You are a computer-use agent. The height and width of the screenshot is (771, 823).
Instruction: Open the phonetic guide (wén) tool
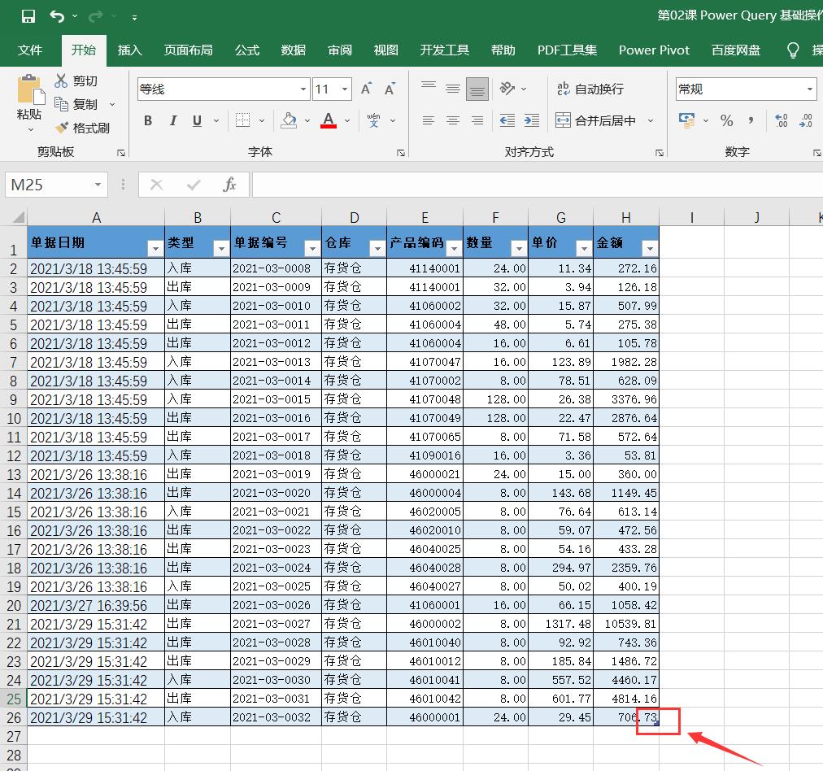pos(374,120)
